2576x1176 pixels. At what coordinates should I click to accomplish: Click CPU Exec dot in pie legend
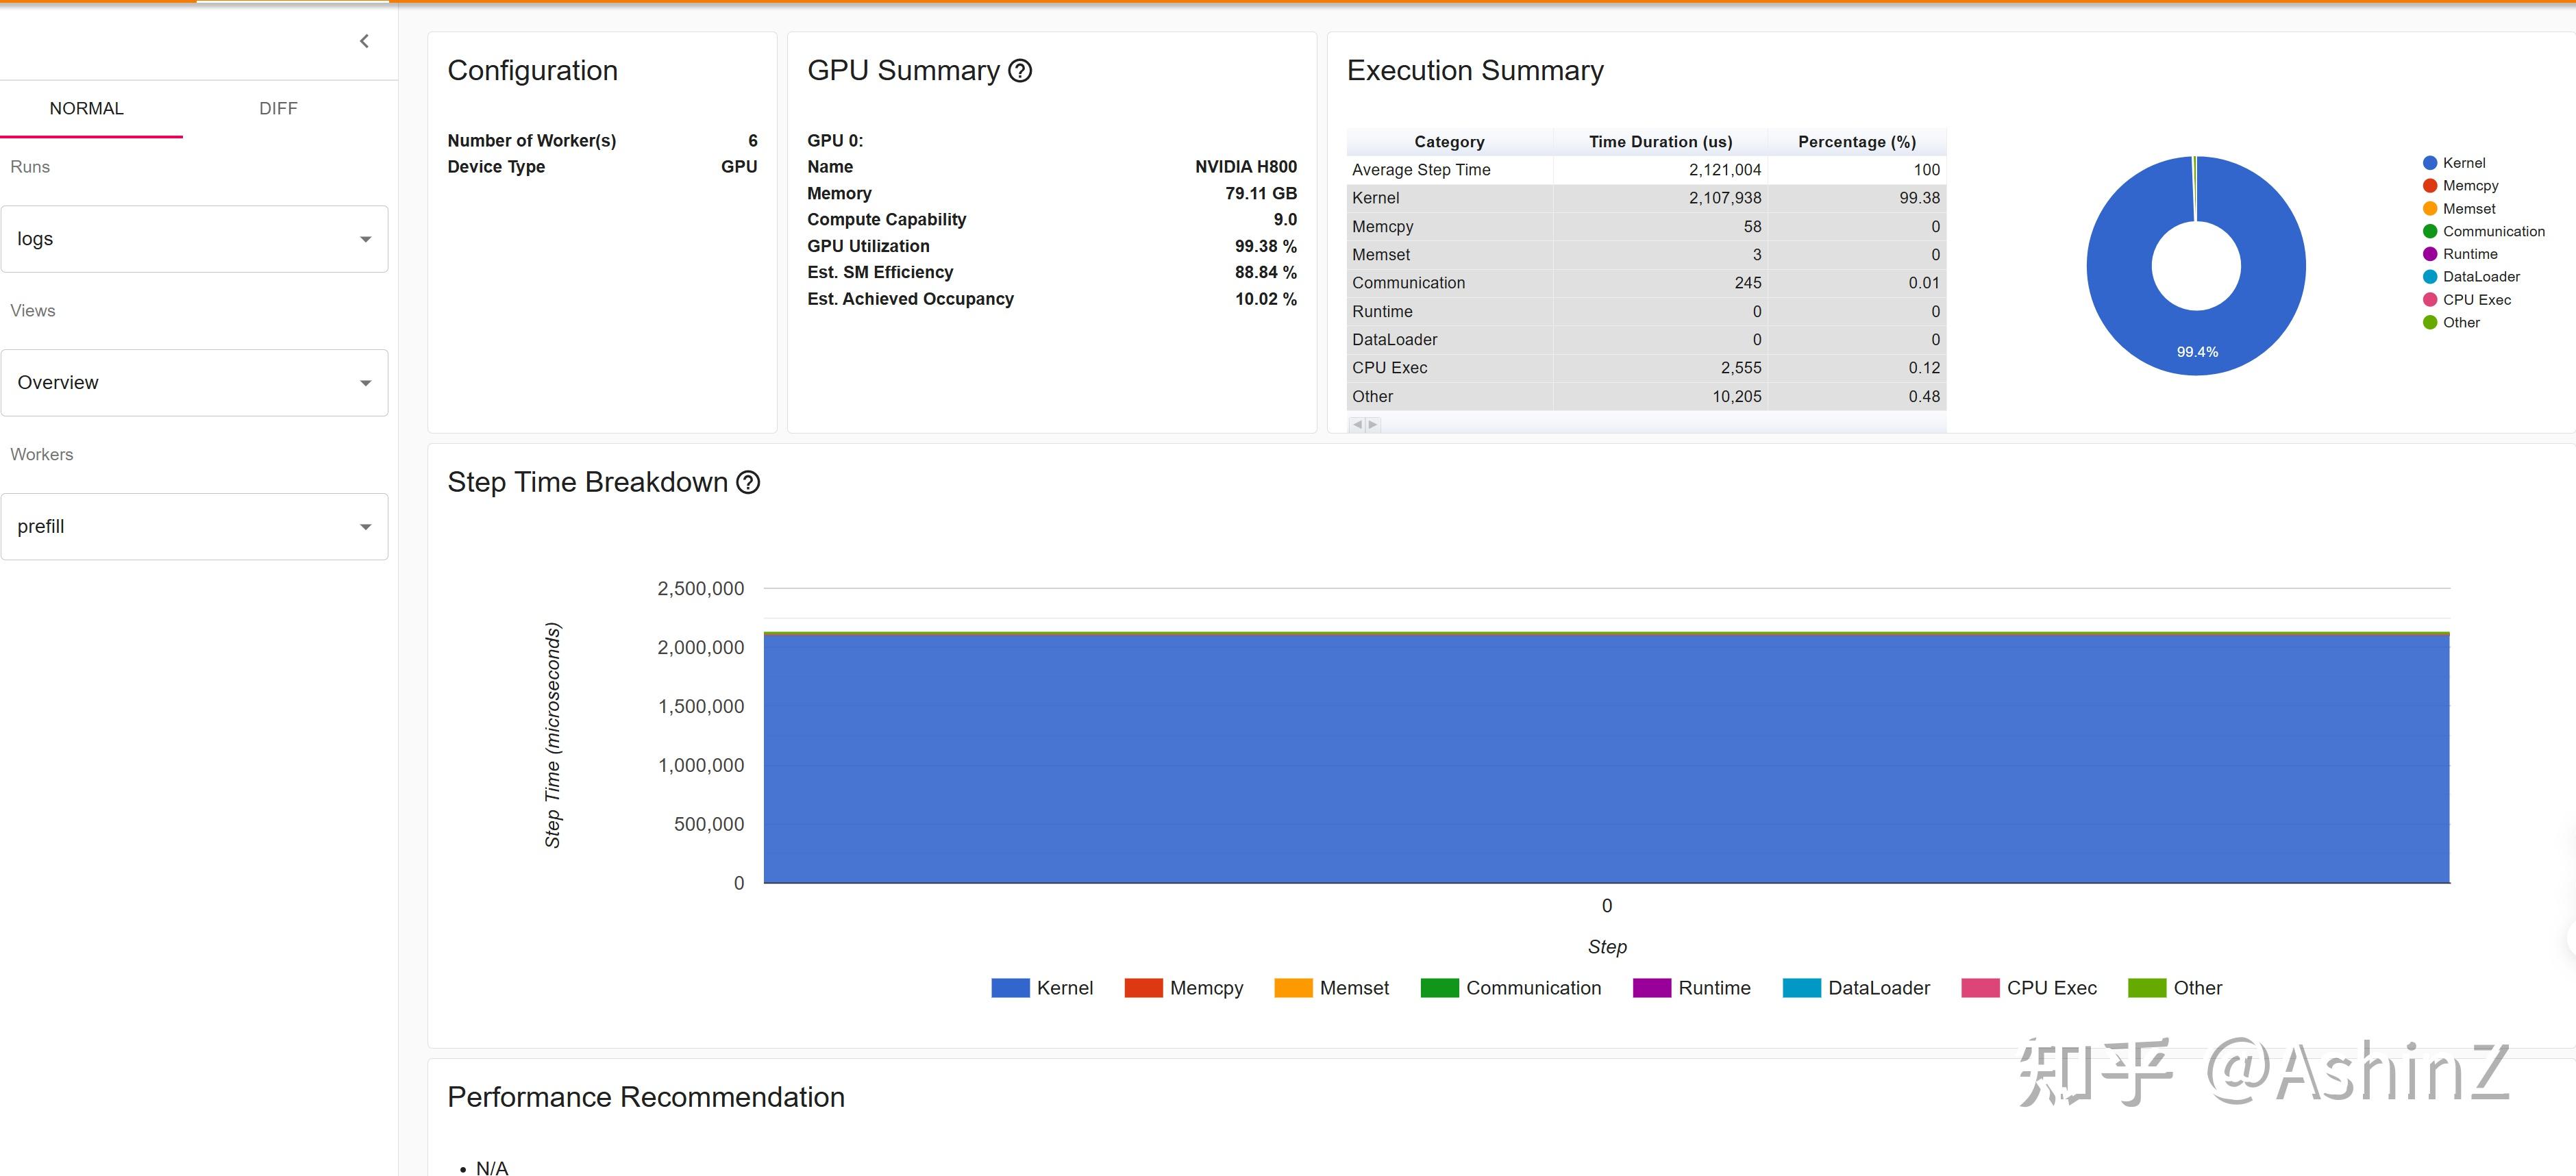[x=2430, y=300]
